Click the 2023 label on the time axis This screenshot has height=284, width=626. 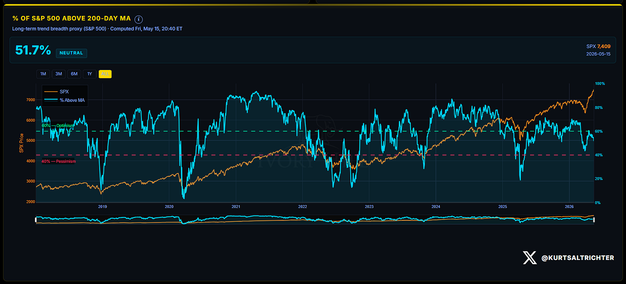[x=369, y=207]
